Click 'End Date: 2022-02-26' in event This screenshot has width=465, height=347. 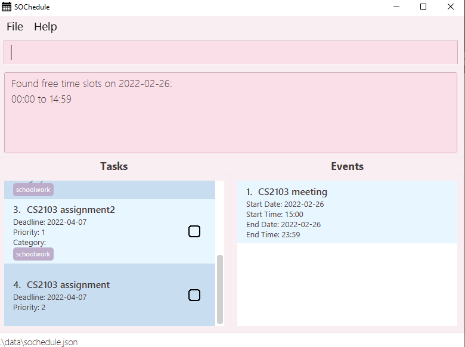point(283,225)
